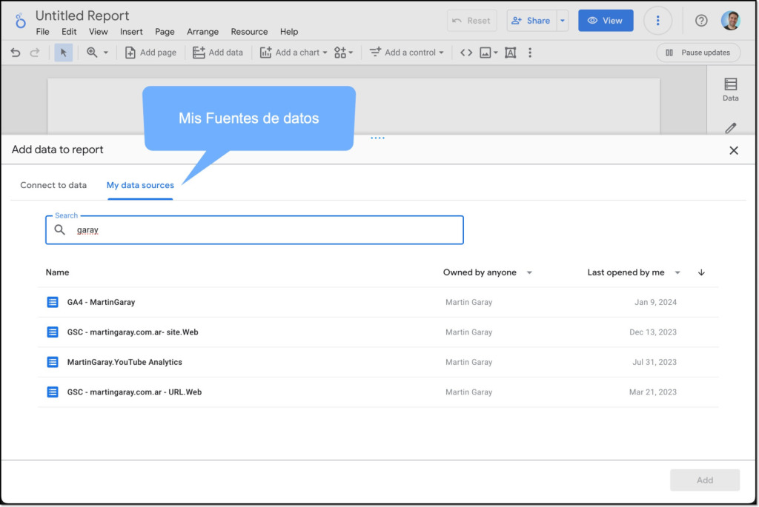Image resolution: width=759 pixels, height=507 pixels.
Task: Switch to the Connect to data tab
Action: click(x=53, y=185)
